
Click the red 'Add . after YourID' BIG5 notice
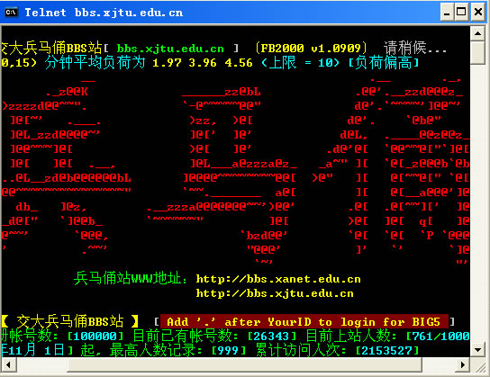coord(304,321)
